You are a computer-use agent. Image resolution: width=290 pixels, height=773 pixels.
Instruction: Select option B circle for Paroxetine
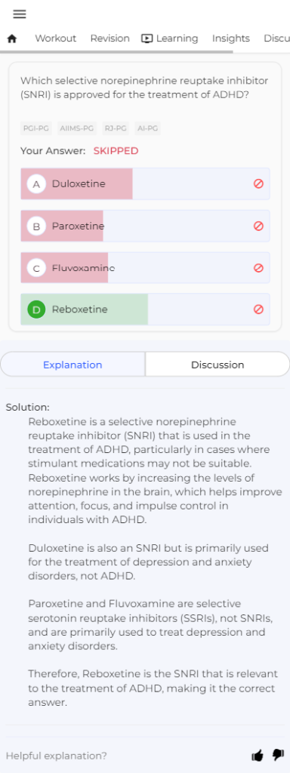click(36, 226)
